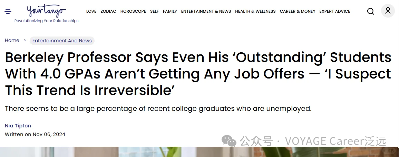
Task: Click the YourTango logo
Action: click(46, 11)
